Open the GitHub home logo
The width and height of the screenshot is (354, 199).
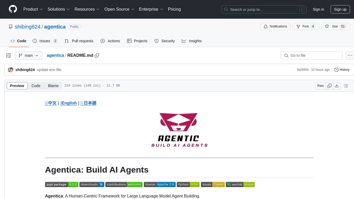pos(13,9)
